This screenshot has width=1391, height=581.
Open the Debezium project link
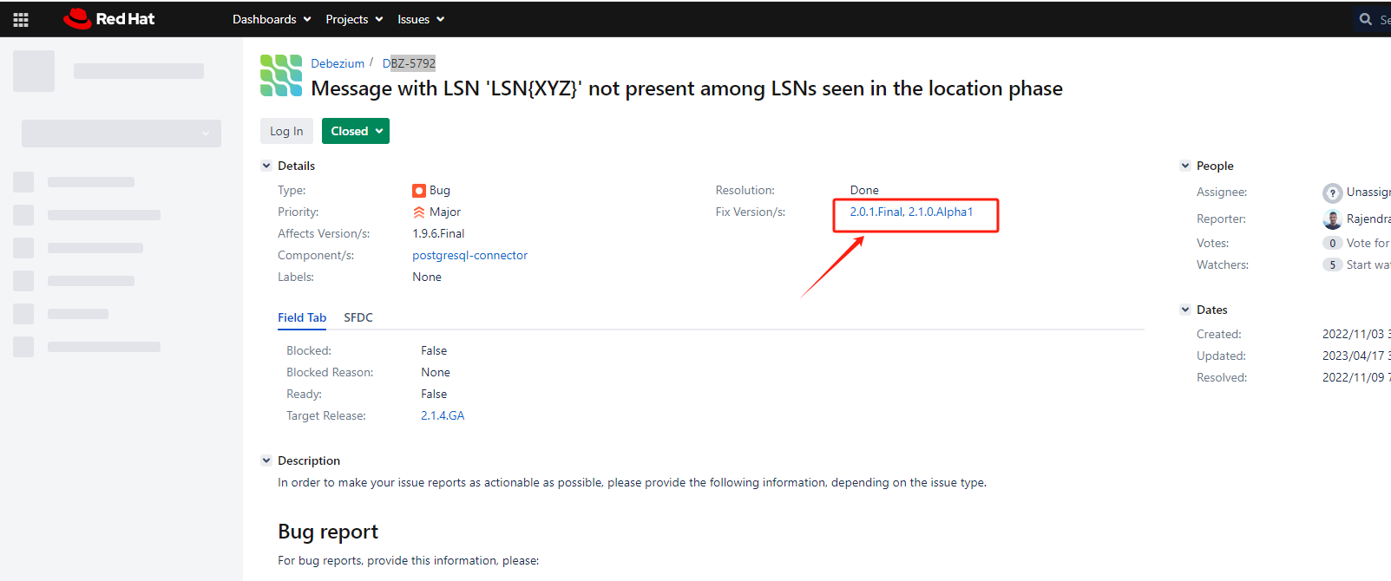(x=338, y=63)
